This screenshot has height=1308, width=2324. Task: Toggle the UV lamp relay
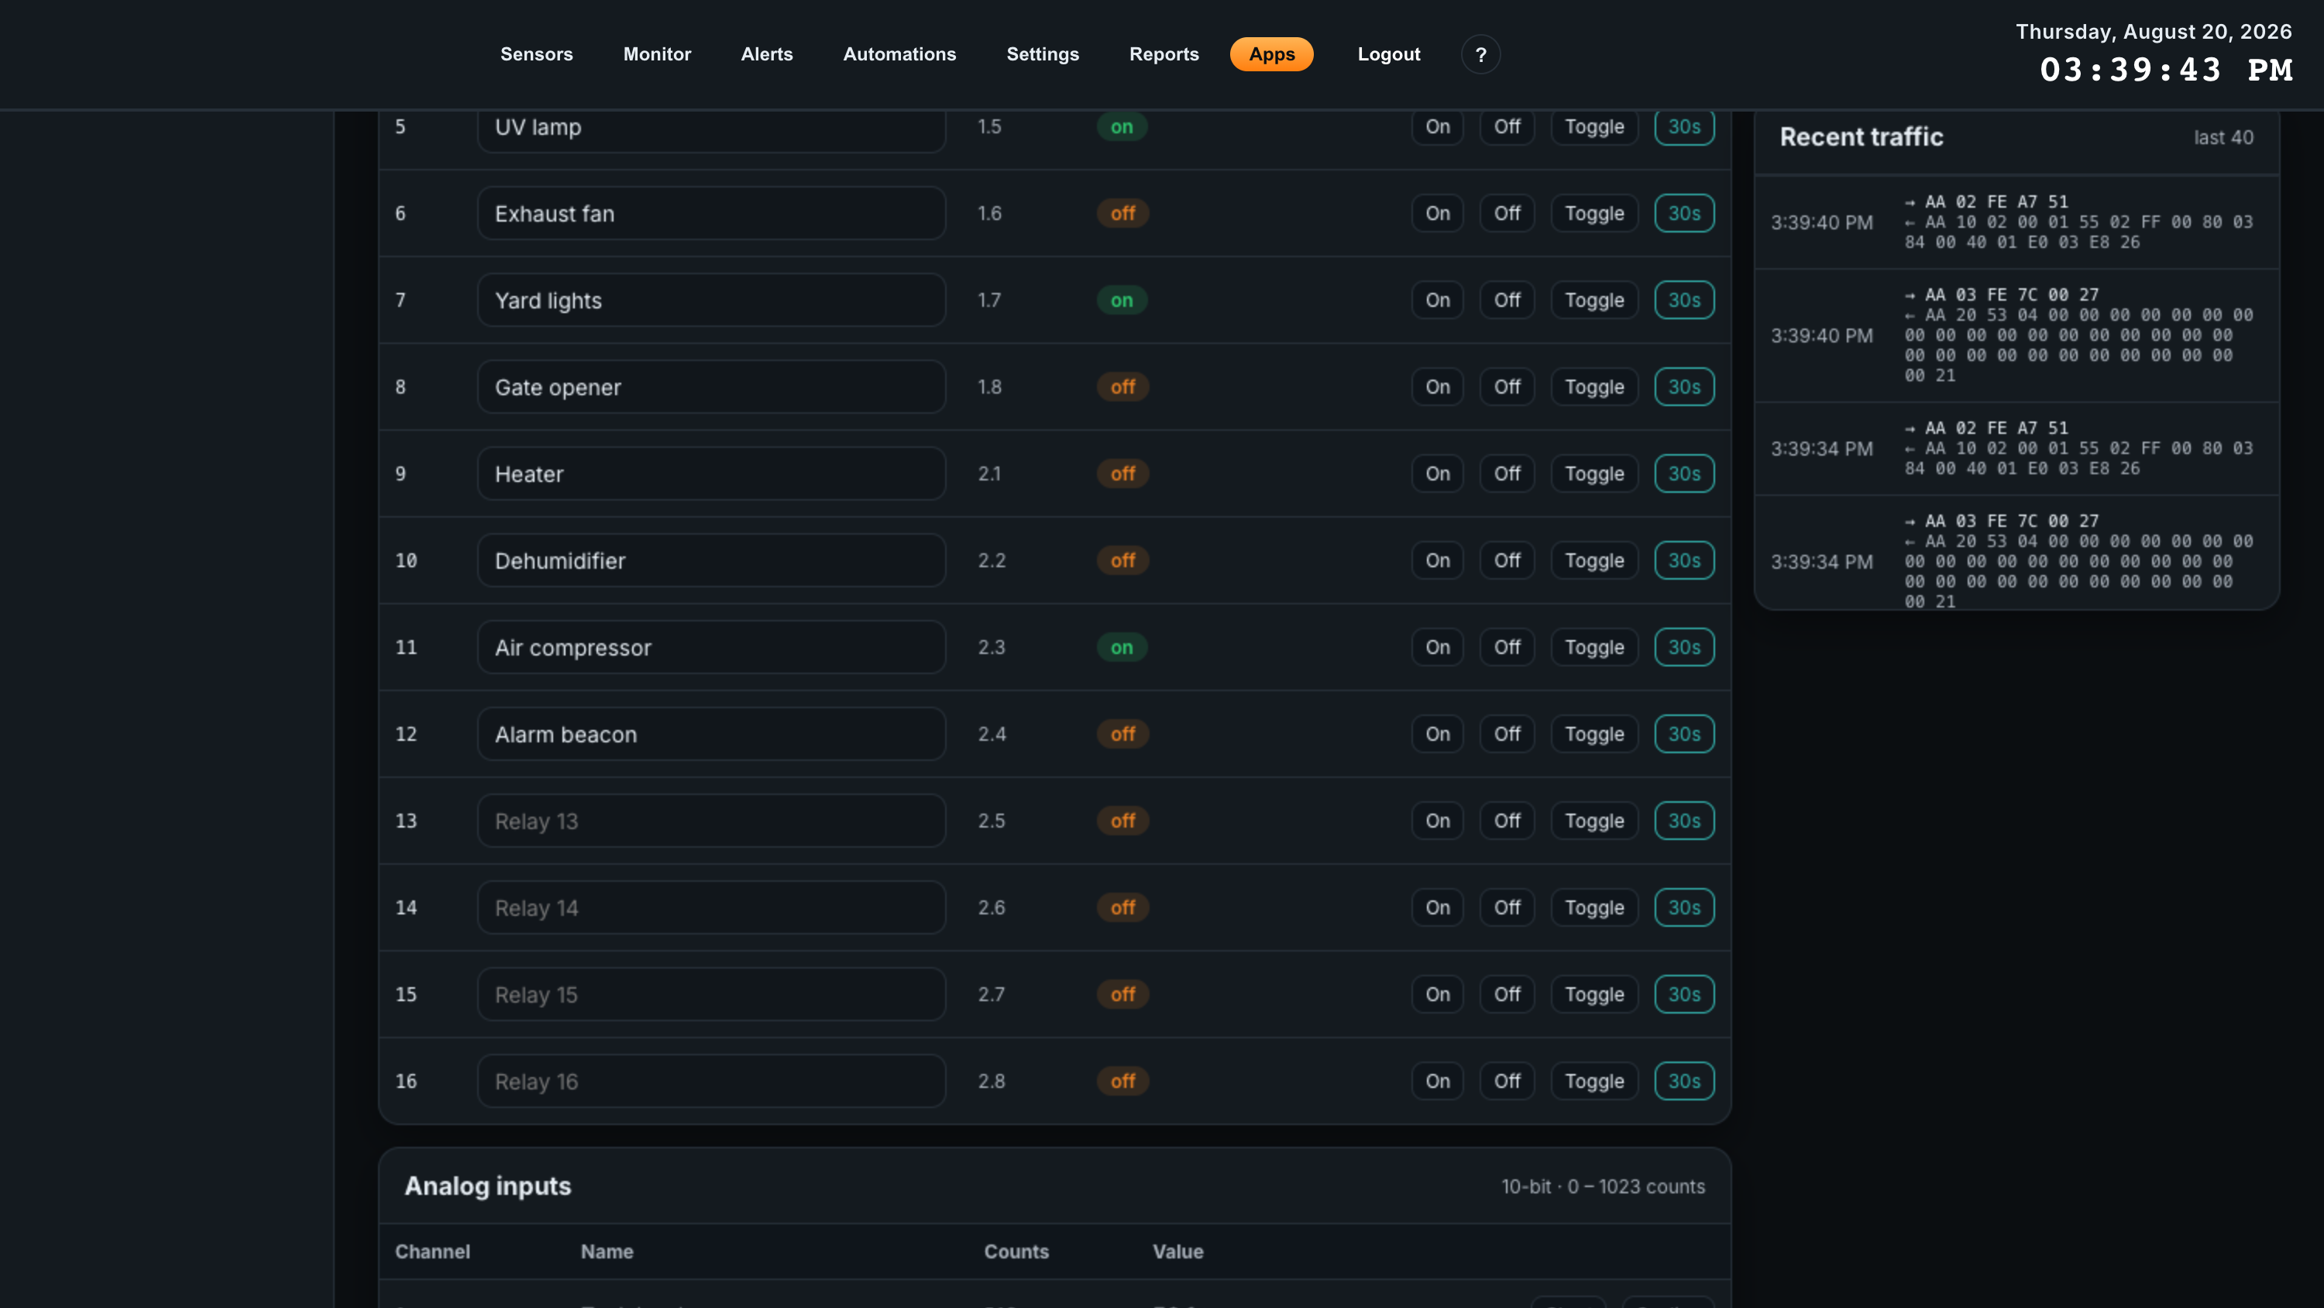pos(1594,126)
